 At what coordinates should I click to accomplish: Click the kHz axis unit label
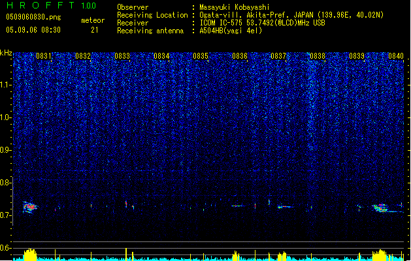[x=6, y=53]
